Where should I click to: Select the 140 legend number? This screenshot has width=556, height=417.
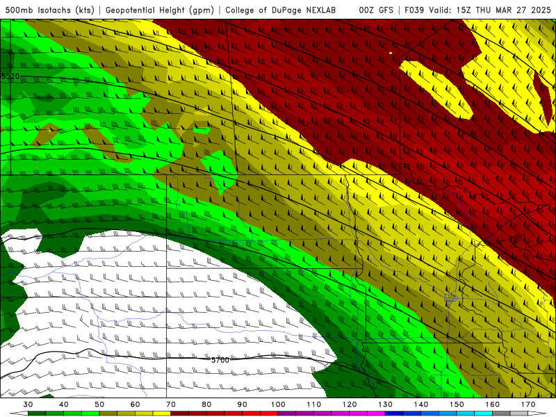coord(421,404)
